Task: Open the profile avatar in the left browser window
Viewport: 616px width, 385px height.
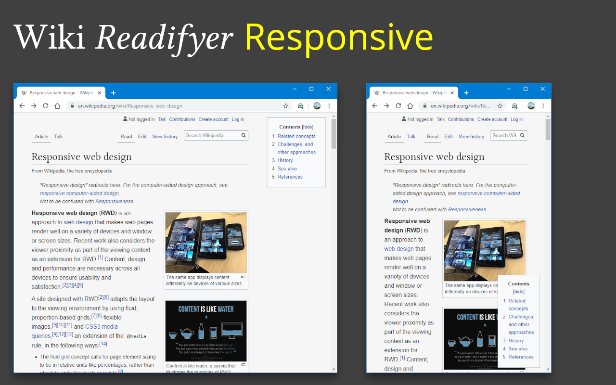Action: [x=317, y=106]
